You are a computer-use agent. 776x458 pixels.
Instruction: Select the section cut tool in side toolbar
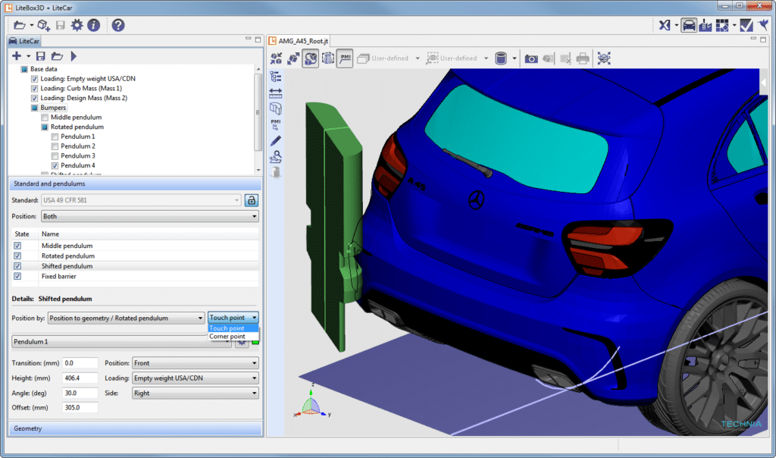(x=276, y=108)
